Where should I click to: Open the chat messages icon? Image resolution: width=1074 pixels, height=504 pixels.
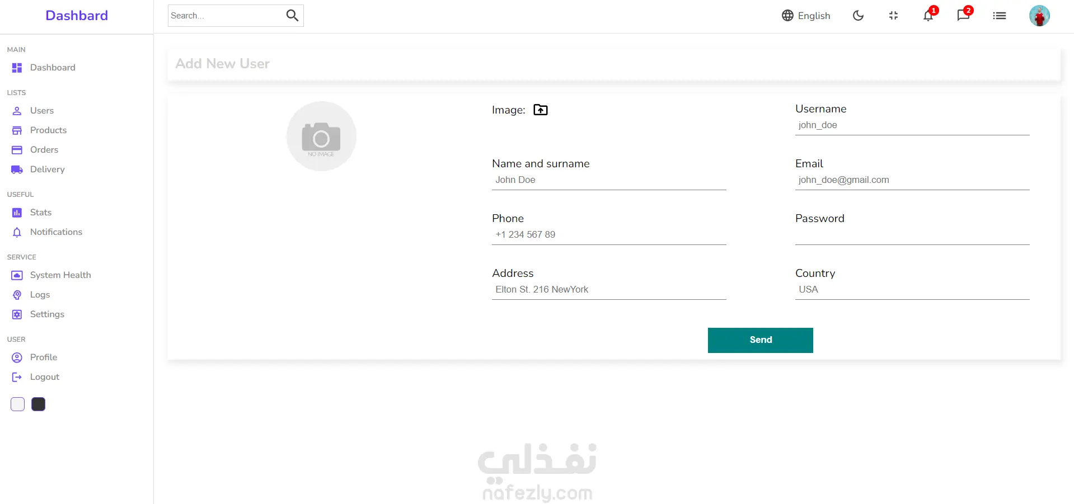[x=963, y=16]
